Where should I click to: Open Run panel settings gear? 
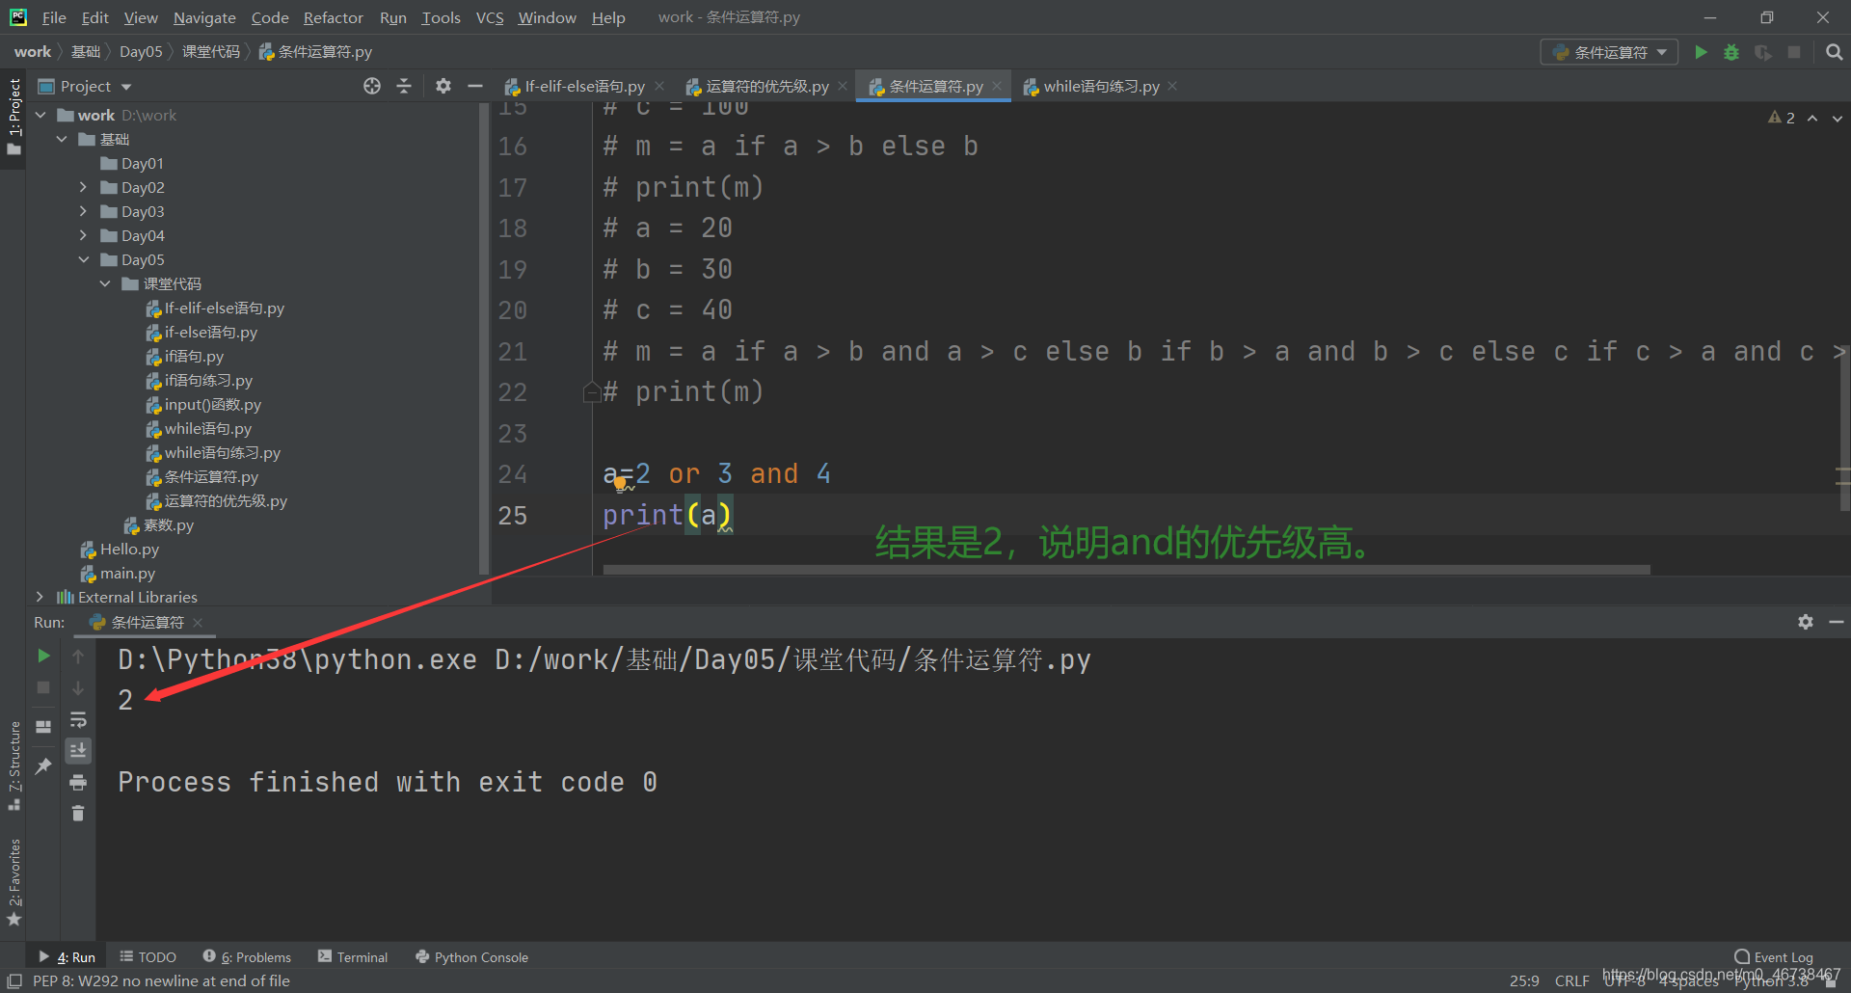[1805, 622]
